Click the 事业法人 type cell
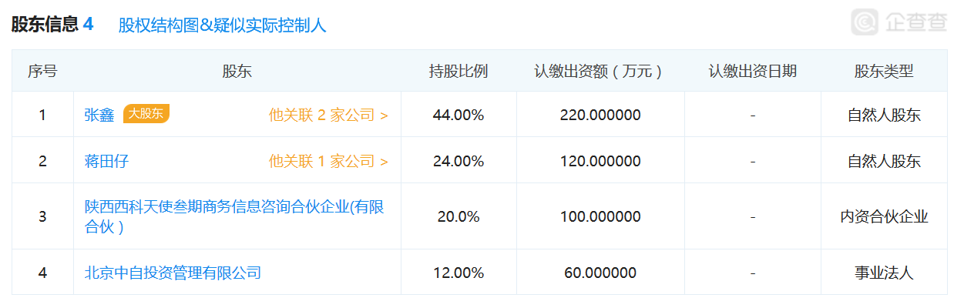 point(884,273)
